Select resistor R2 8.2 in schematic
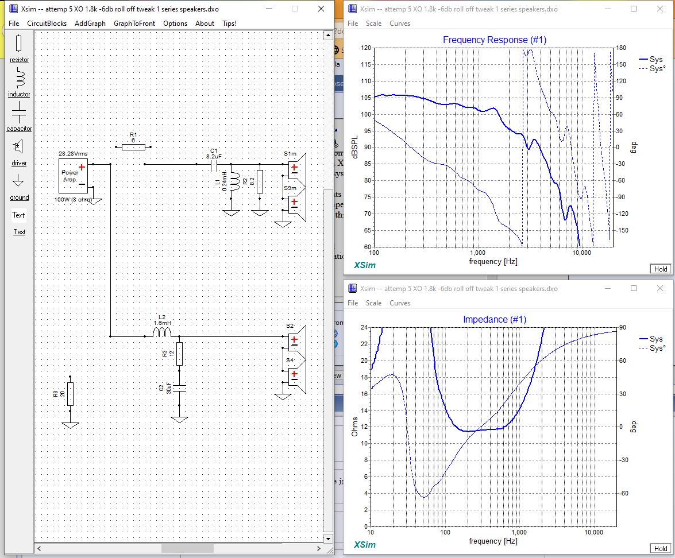Viewport: 675px width, 558px height. [260, 181]
